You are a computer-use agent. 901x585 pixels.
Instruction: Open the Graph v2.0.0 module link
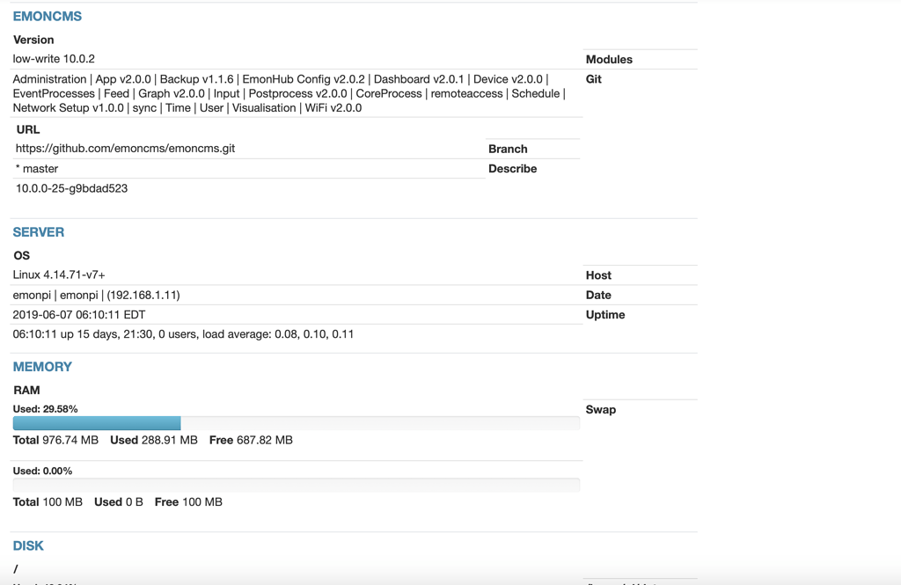162,93
